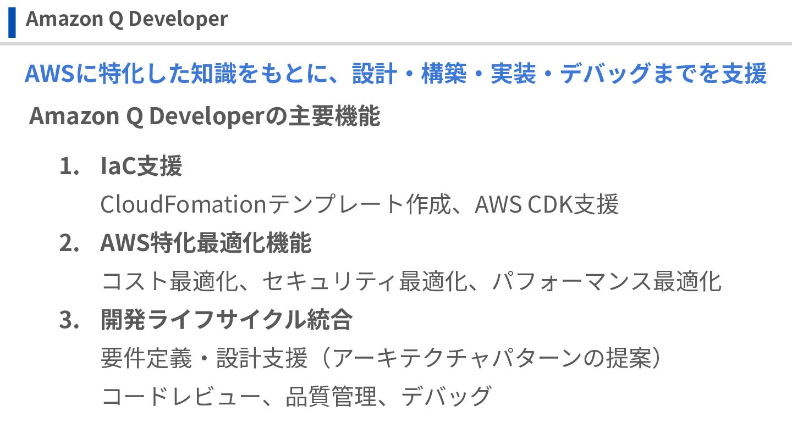The height and width of the screenshot is (445, 792).
Task: Click the list number "2."
Action: click(x=69, y=243)
